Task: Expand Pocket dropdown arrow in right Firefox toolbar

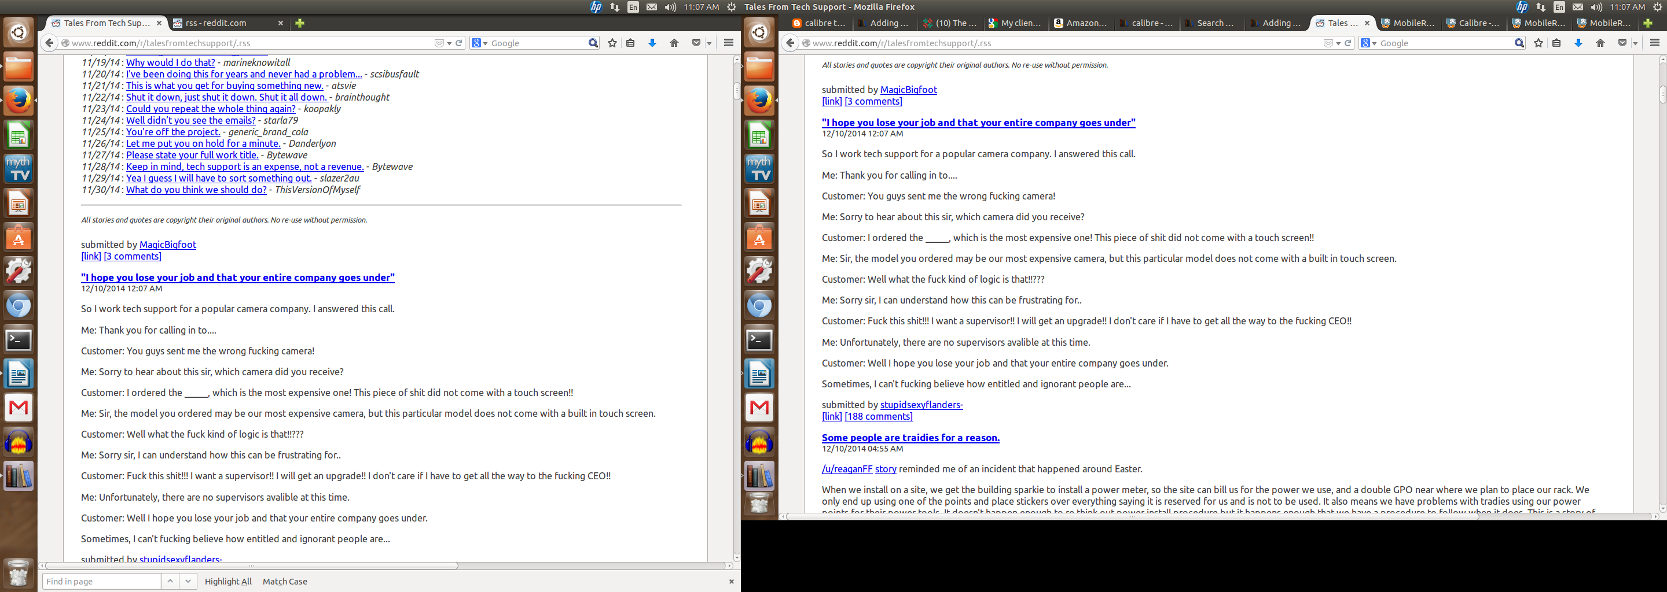Action: point(1635,43)
